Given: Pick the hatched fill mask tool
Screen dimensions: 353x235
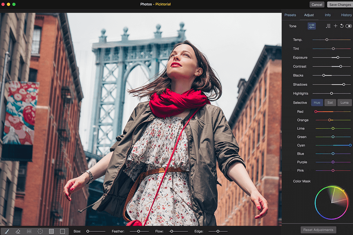Looking at the screenshot, I should pyautogui.click(x=51, y=231).
